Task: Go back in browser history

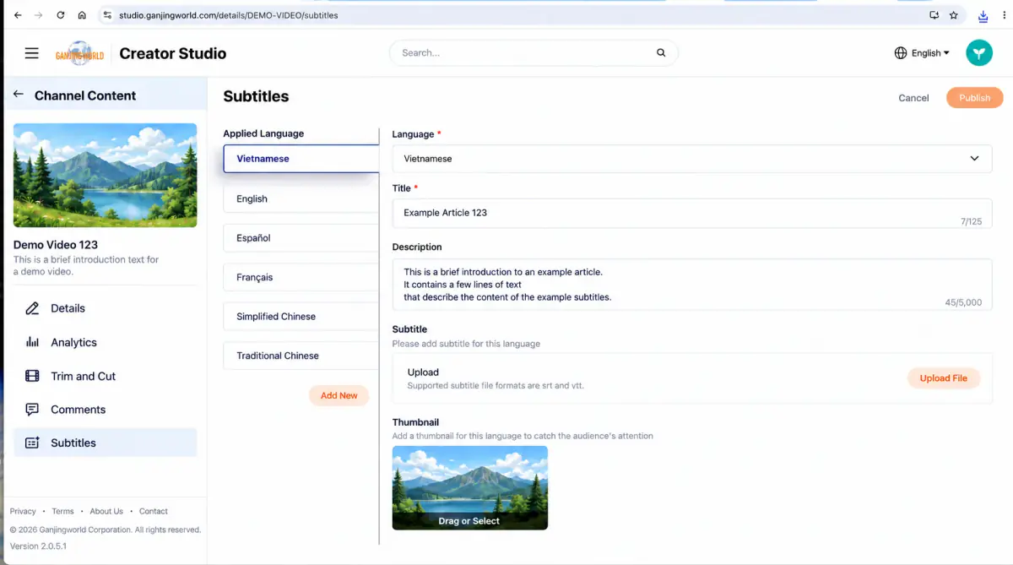Action: [x=18, y=15]
